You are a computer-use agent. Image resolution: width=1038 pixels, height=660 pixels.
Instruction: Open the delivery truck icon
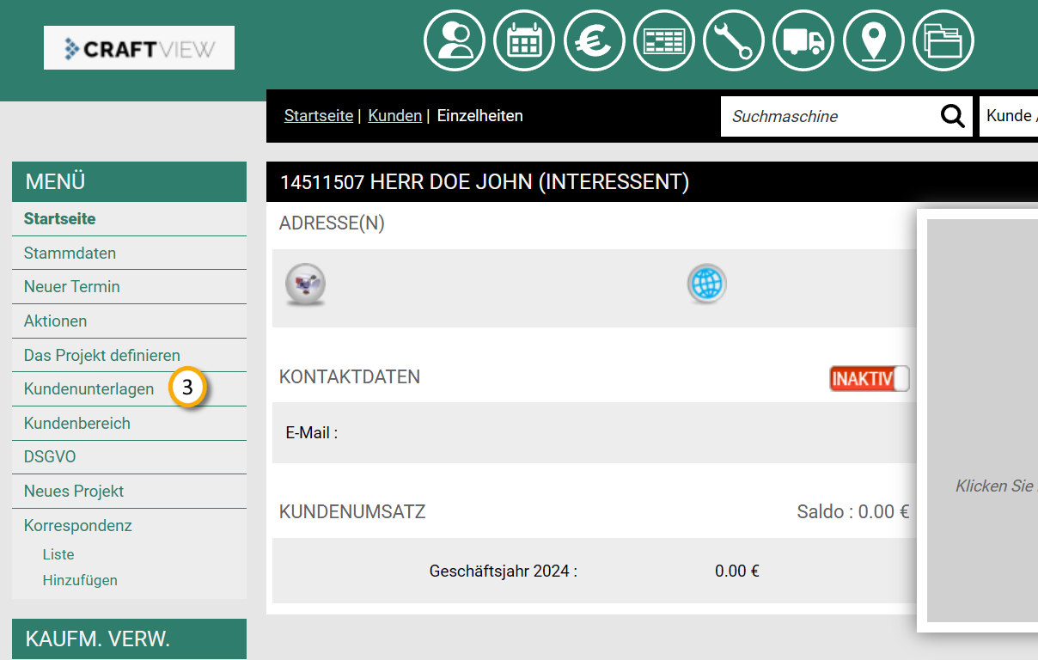pos(803,40)
